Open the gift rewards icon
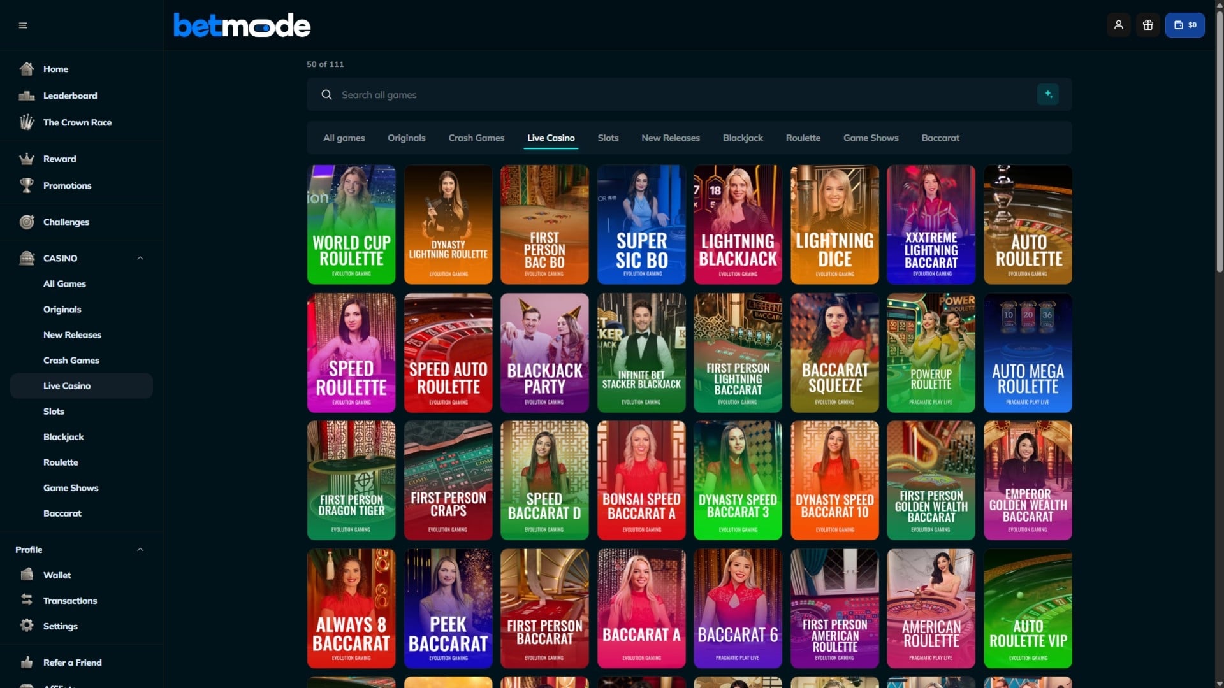 [1147, 25]
